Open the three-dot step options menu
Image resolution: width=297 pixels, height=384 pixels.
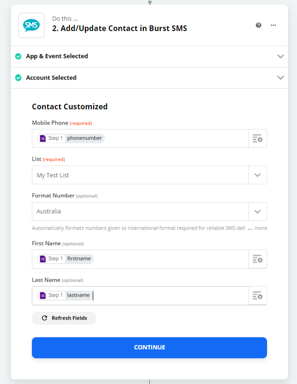point(274,25)
